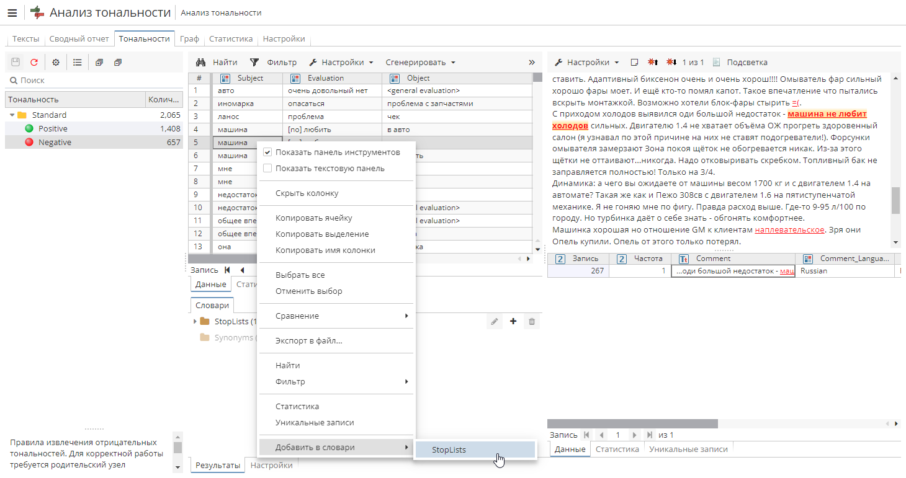Jump to last record in bottom-right navigator
The image size is (906, 478).
pos(649,435)
